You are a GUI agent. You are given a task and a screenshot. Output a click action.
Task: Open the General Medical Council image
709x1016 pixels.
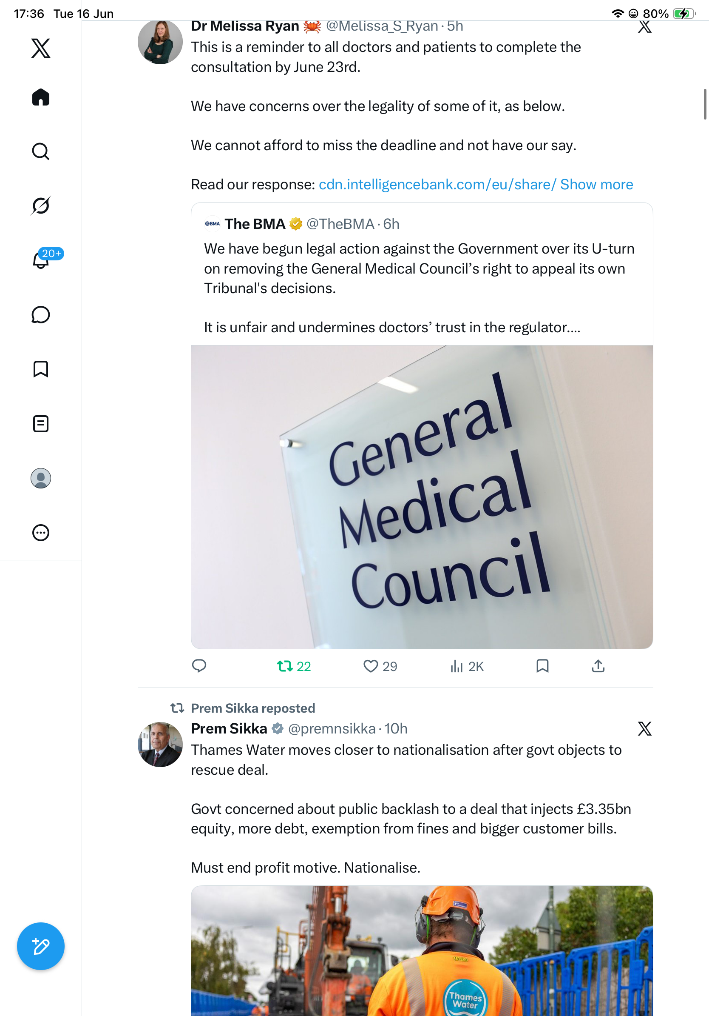tap(422, 497)
